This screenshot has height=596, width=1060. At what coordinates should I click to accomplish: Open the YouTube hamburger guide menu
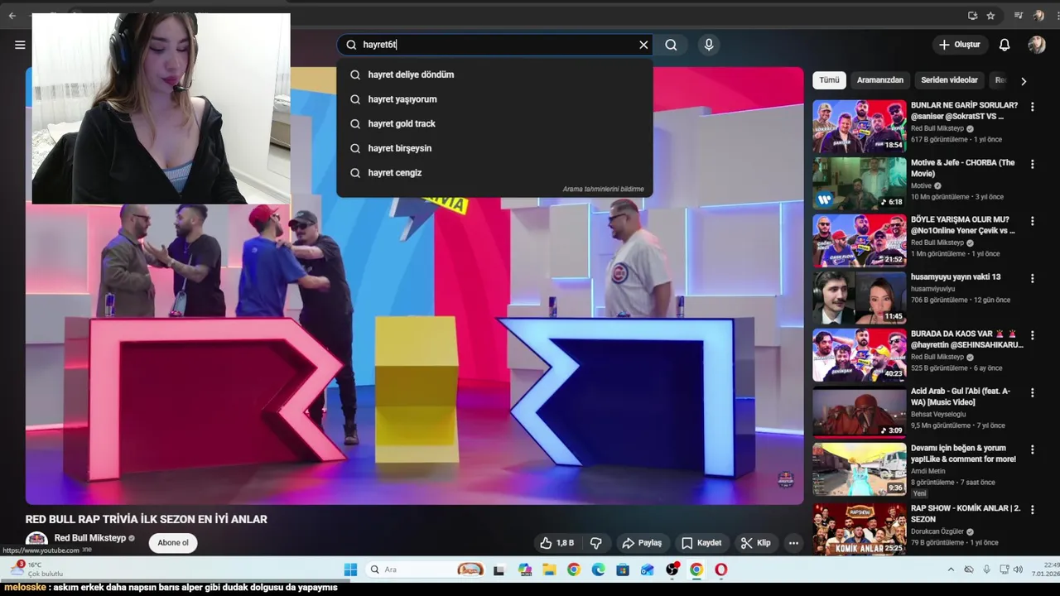[20, 45]
